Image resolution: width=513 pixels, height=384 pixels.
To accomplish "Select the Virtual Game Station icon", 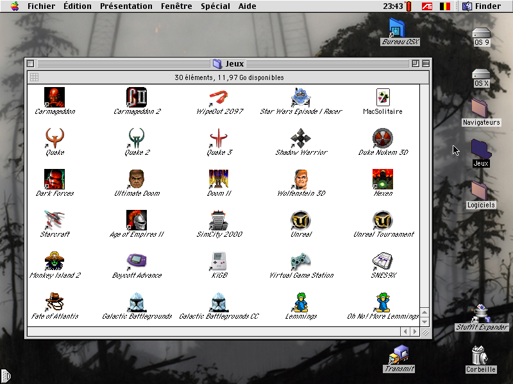I will 301,260.
